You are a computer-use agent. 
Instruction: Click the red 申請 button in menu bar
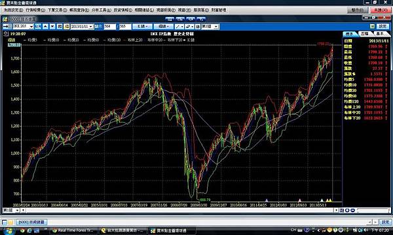click(381, 10)
